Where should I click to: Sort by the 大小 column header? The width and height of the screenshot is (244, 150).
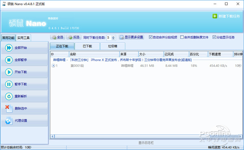coord(151,54)
